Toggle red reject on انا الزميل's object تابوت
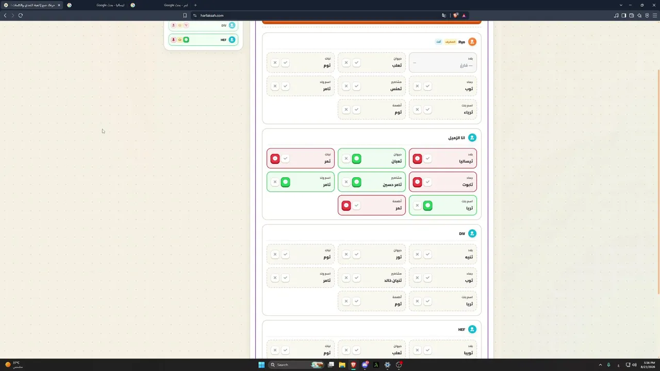Viewport: 660px width, 371px height. coord(418,182)
